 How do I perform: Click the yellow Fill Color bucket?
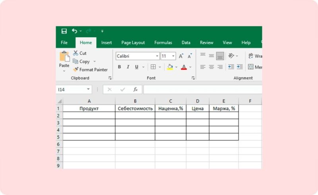pyautogui.click(x=170, y=67)
